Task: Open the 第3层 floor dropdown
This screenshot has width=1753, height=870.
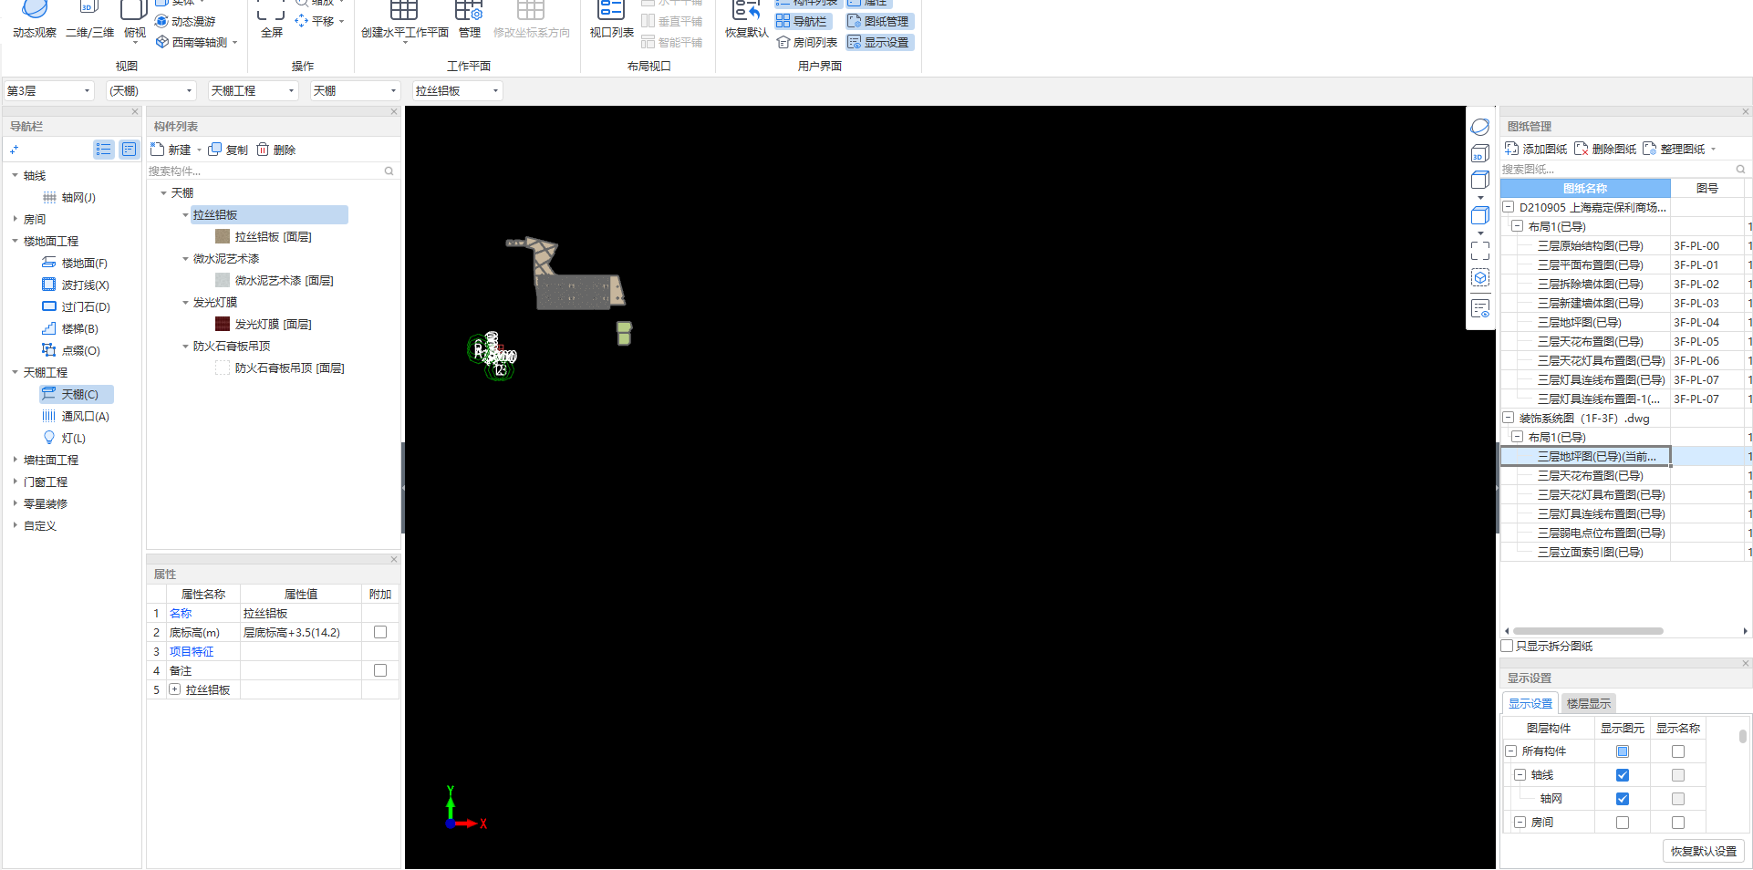Action: click(48, 90)
